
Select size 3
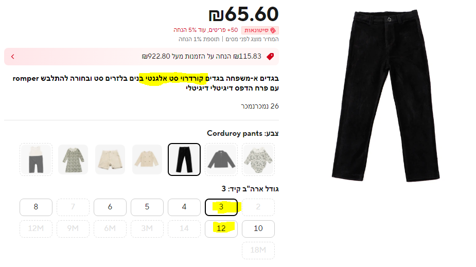(x=221, y=207)
